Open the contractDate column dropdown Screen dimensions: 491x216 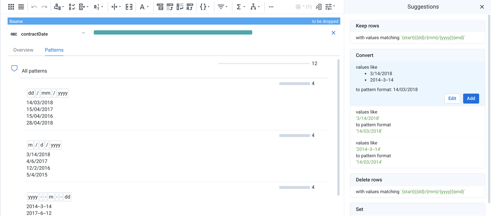[x=83, y=33]
